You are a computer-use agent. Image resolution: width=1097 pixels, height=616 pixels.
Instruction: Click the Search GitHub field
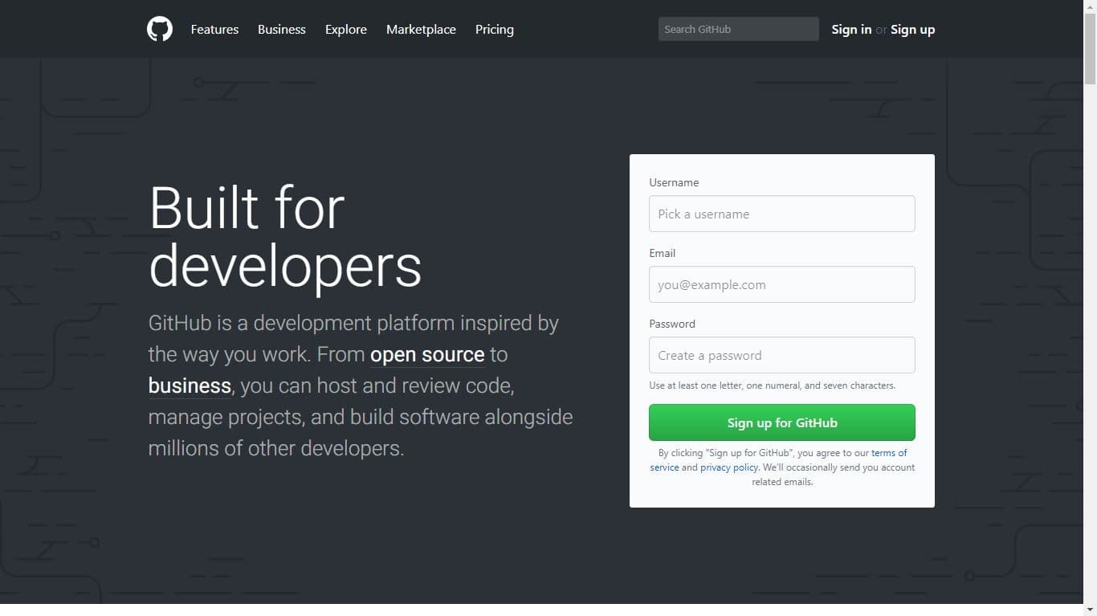(x=737, y=29)
